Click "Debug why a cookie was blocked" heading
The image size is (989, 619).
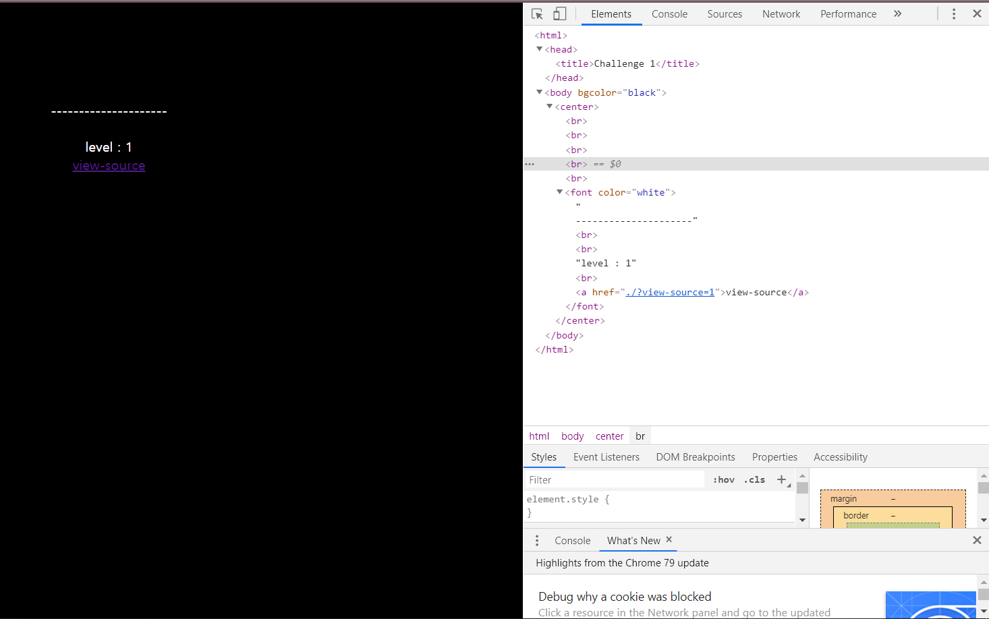[x=625, y=597]
